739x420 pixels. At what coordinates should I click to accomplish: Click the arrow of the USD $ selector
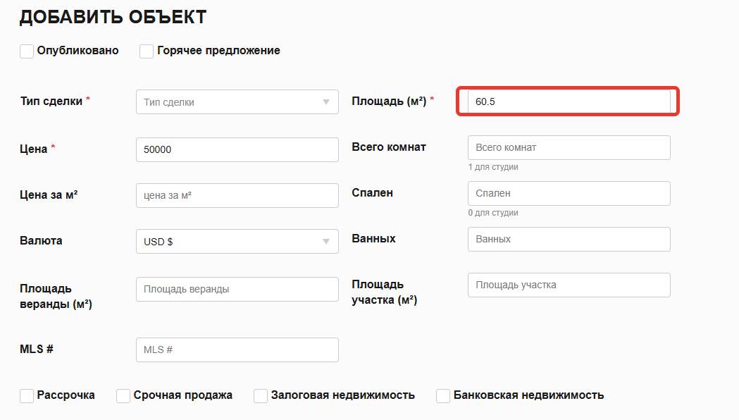coord(325,241)
